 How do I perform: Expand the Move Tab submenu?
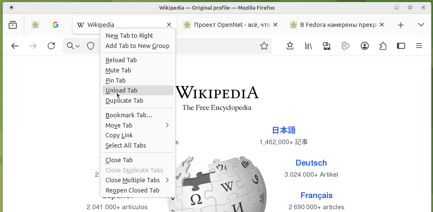coord(138,125)
